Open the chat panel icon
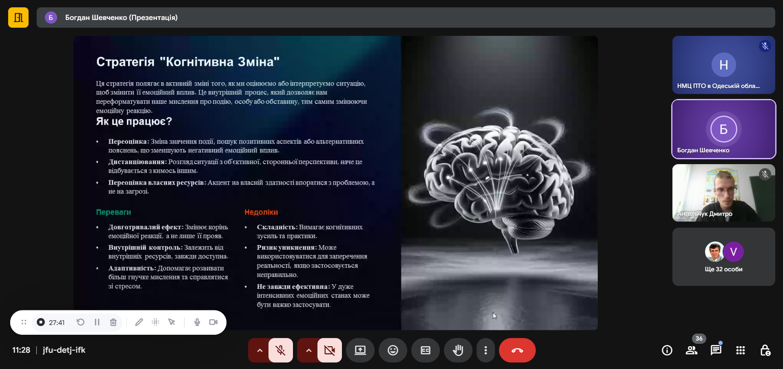This screenshot has width=783, height=369. 716,350
